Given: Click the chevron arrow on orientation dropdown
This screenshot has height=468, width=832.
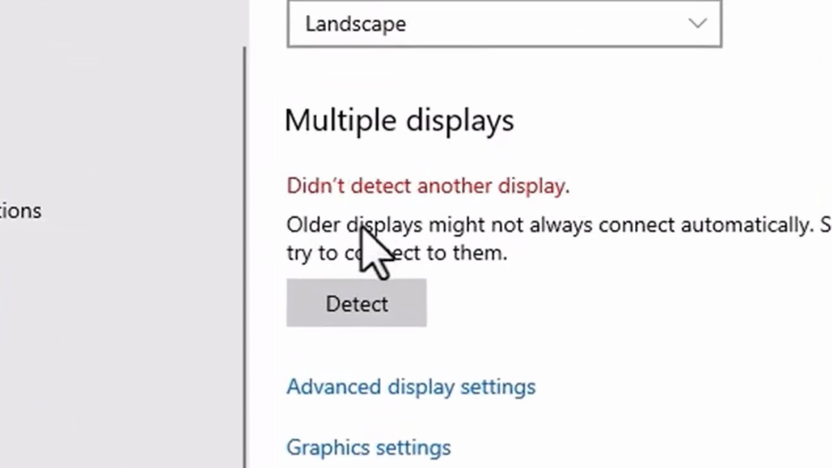Looking at the screenshot, I should coord(697,23).
